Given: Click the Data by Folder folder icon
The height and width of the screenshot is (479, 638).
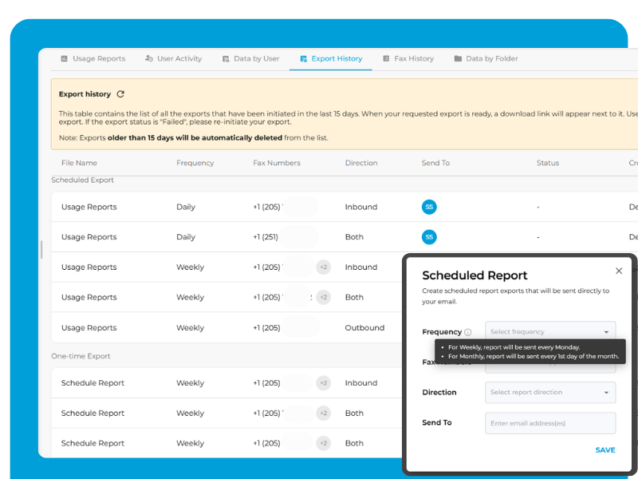Looking at the screenshot, I should 458,58.
